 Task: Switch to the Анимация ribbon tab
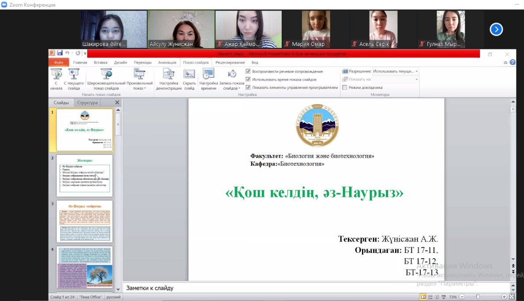click(x=167, y=63)
